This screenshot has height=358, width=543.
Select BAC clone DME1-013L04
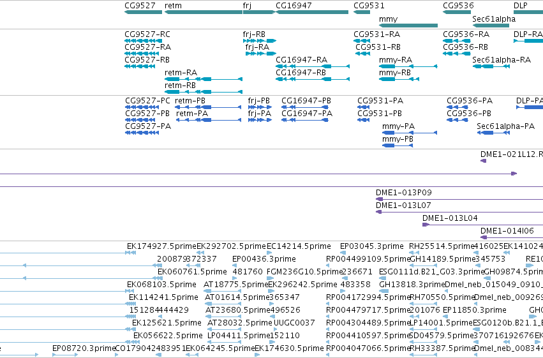[x=482, y=225]
